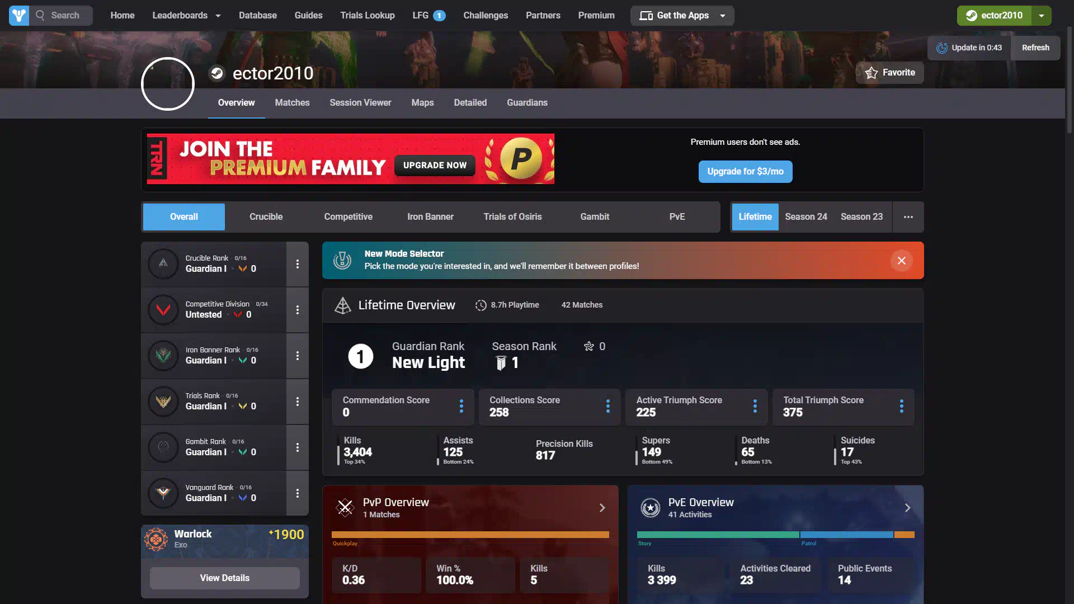Open the Iron Banner Rank options menu
The height and width of the screenshot is (604, 1074).
(x=298, y=356)
